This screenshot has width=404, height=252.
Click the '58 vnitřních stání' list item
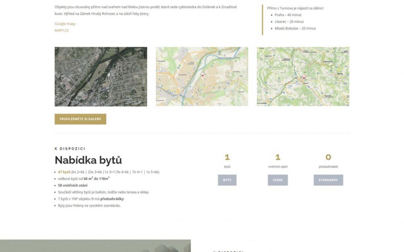pos(73,186)
